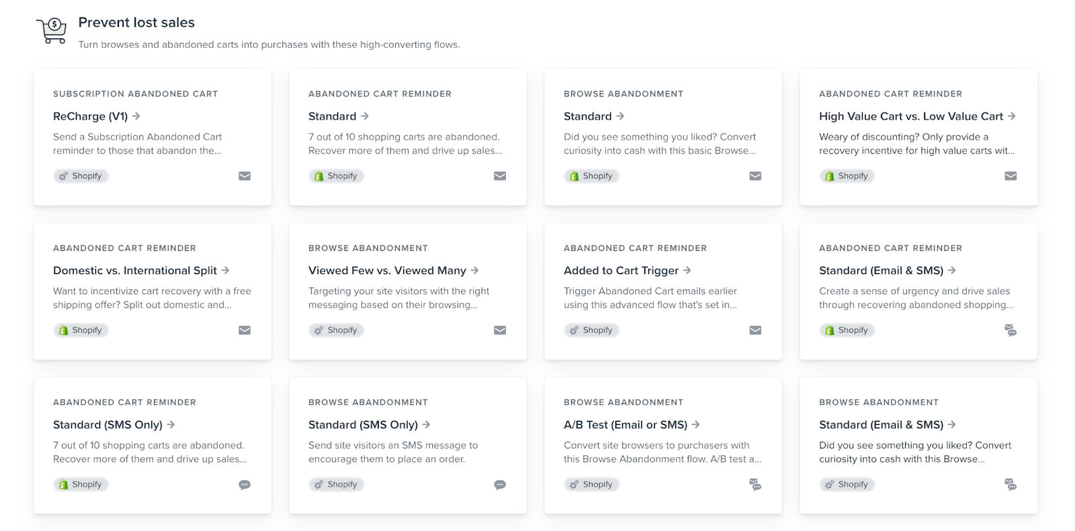Click the Shopify tag on Browse Abandonment Standard (Email & SMS) card
This screenshot has width=1075, height=531.
pos(847,485)
